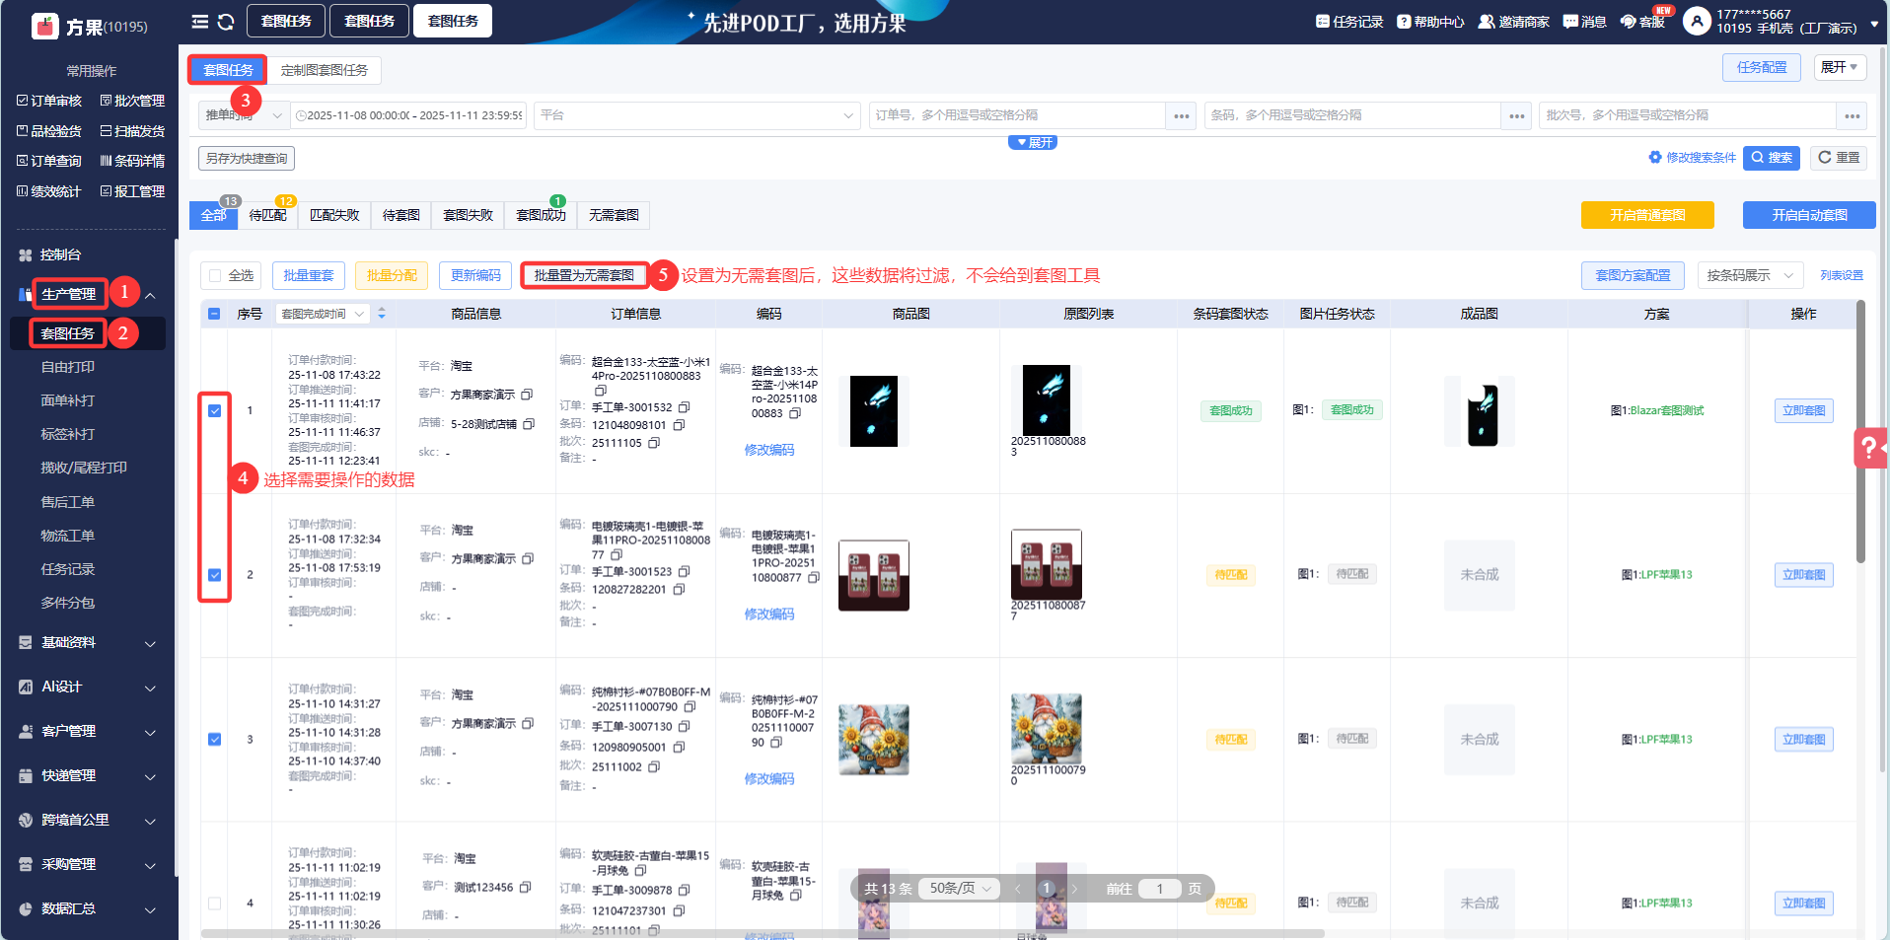This screenshot has height=940, width=1890.
Task: Uncheck the checkbox for row 1
Action: pyautogui.click(x=214, y=410)
